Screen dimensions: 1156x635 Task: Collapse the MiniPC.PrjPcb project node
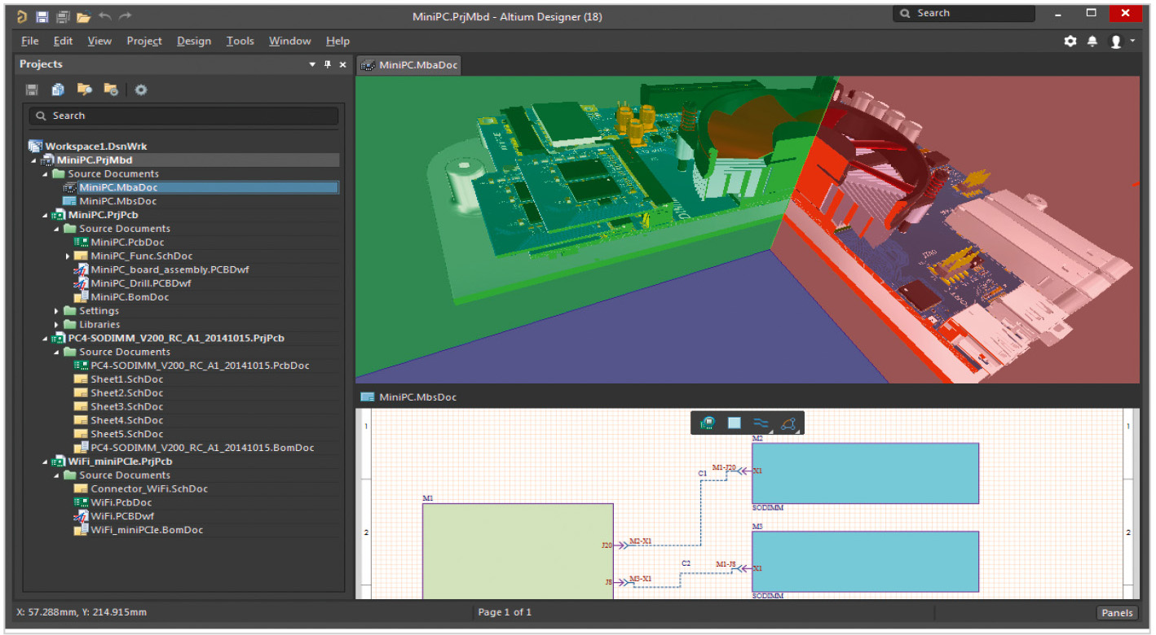coord(45,215)
